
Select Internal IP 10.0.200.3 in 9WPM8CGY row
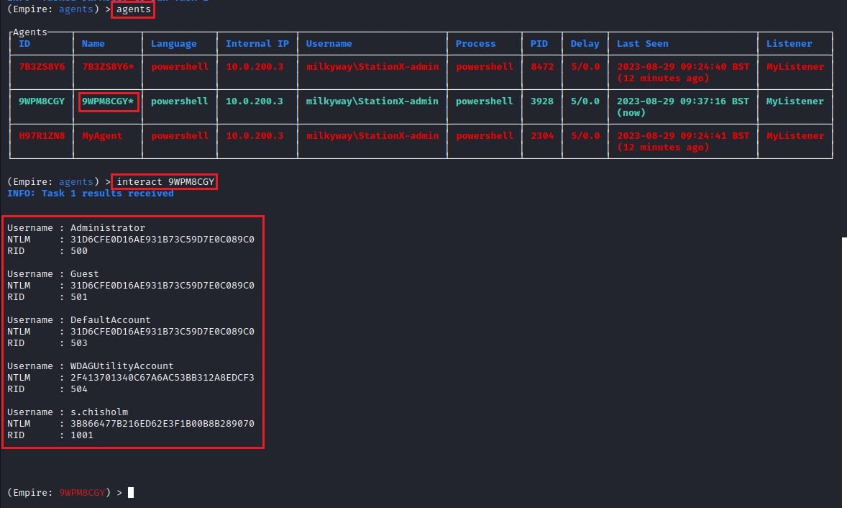(255, 101)
